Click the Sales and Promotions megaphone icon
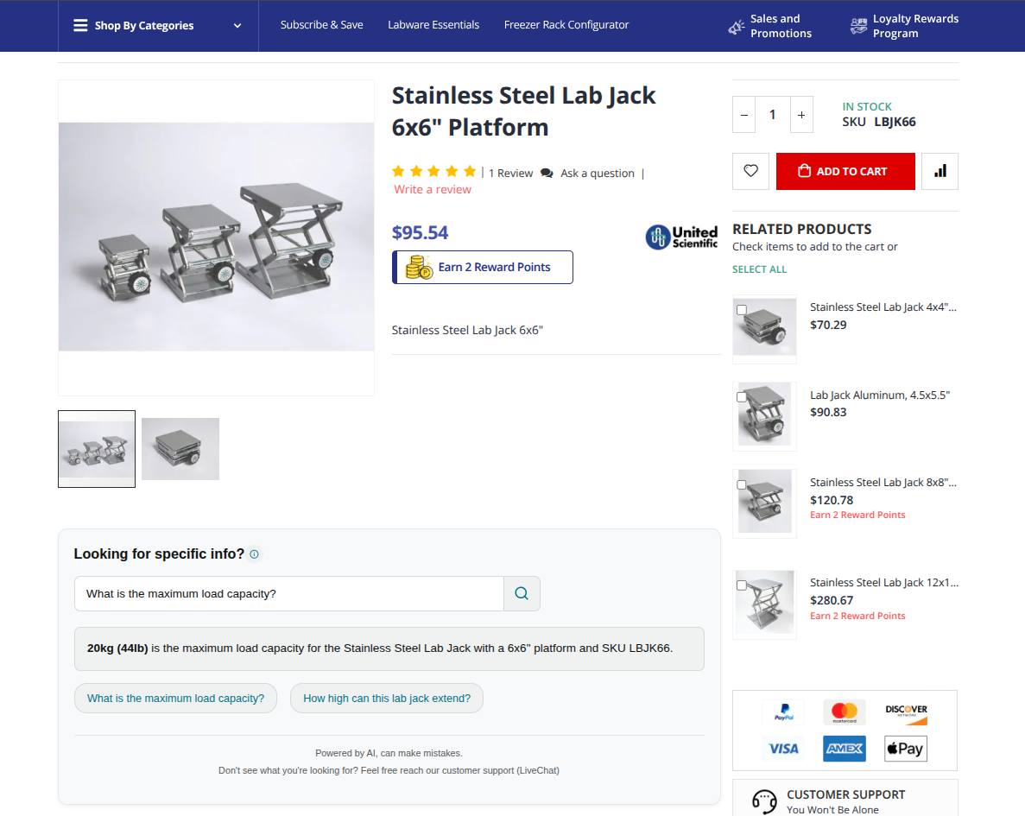The image size is (1025, 816). pos(736,27)
